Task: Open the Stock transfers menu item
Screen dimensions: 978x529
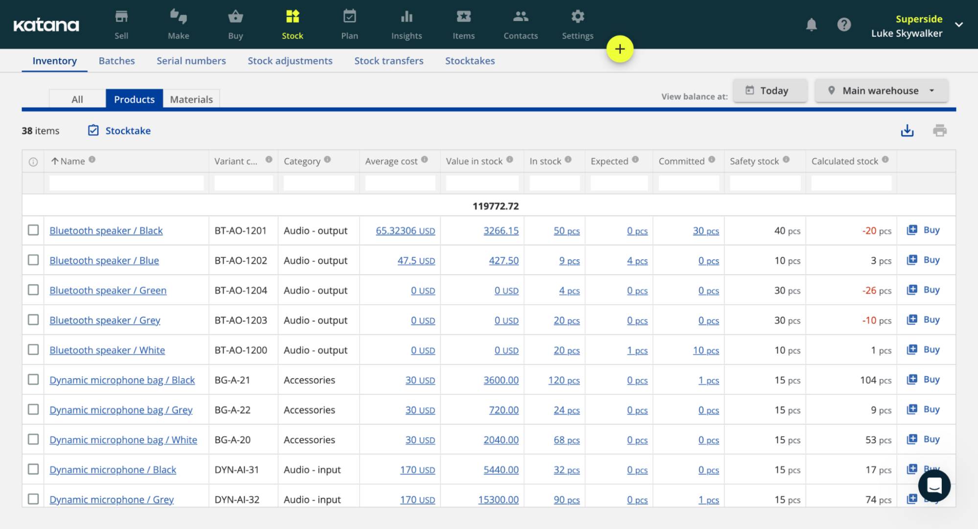Action: (388, 60)
